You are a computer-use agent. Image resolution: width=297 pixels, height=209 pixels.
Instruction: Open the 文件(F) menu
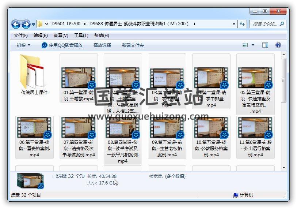[21, 36]
